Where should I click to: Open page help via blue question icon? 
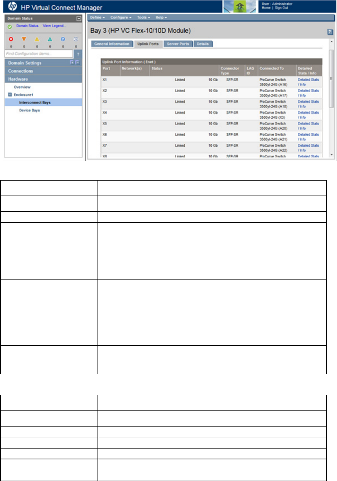tap(330, 32)
